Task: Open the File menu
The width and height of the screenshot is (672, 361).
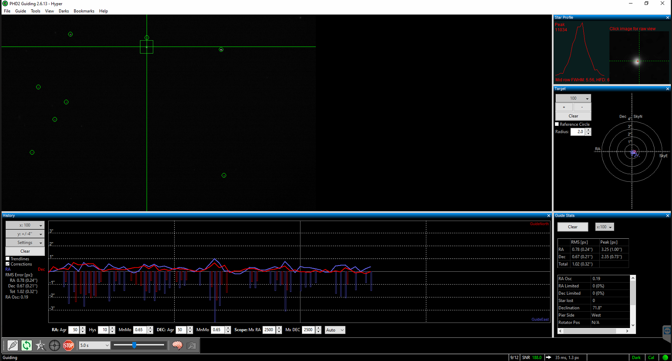Action: (7, 11)
